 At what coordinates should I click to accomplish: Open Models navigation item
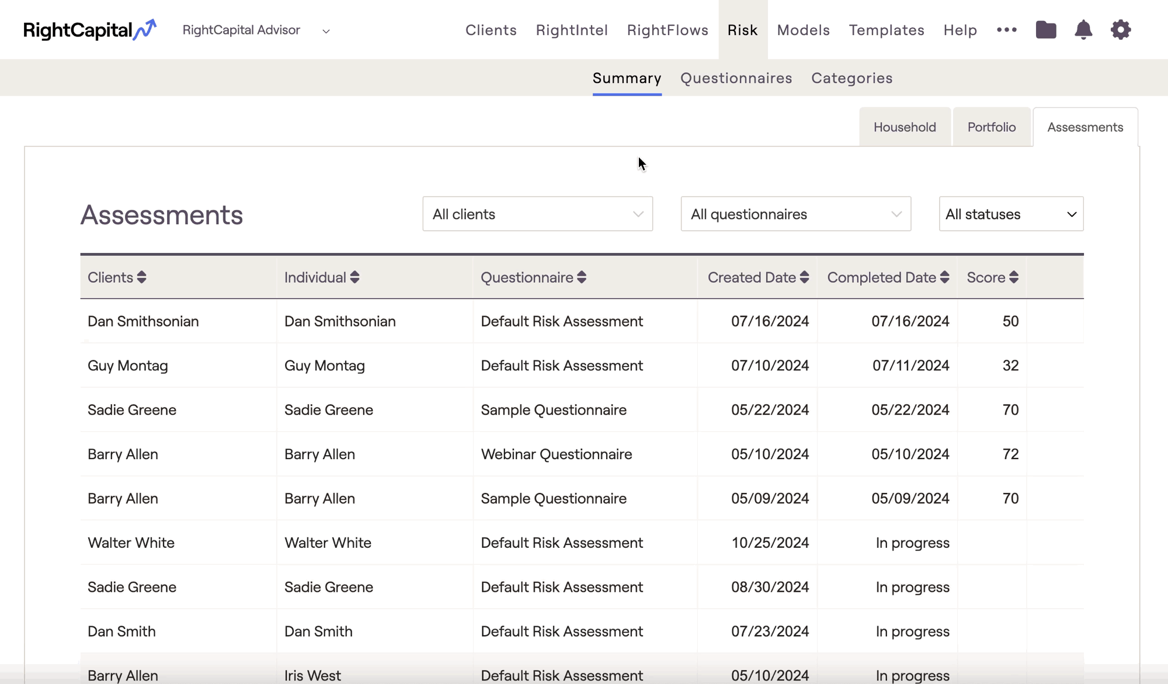tap(803, 30)
